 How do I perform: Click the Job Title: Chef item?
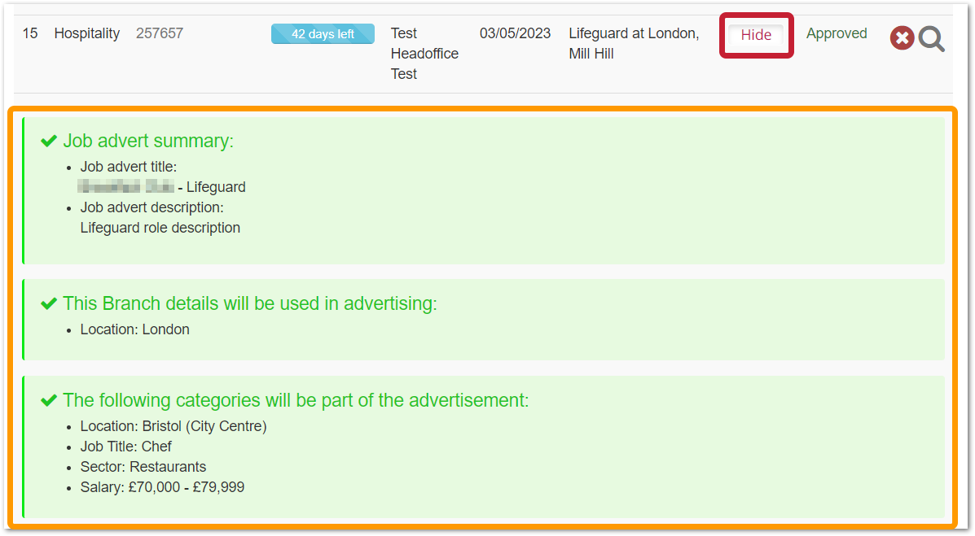pyautogui.click(x=125, y=447)
